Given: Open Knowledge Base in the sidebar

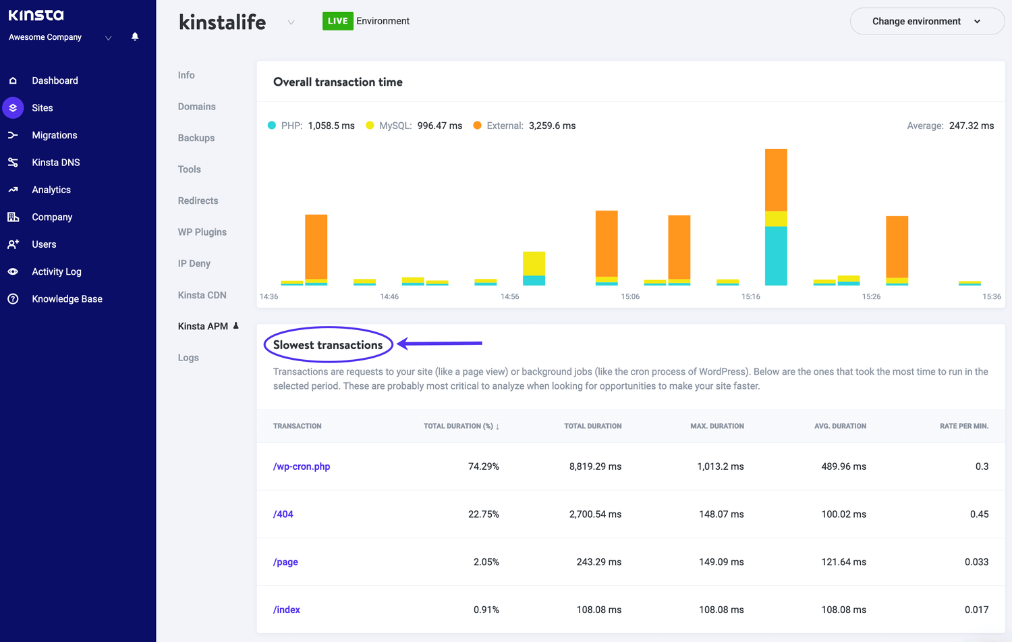Looking at the screenshot, I should 67,299.
